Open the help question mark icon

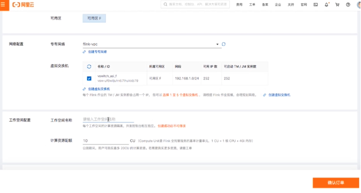[x=348, y=4]
